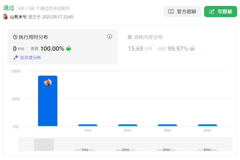Click the avatar marker on the tallest bar
This screenshot has height=160, width=240.
[48, 82]
